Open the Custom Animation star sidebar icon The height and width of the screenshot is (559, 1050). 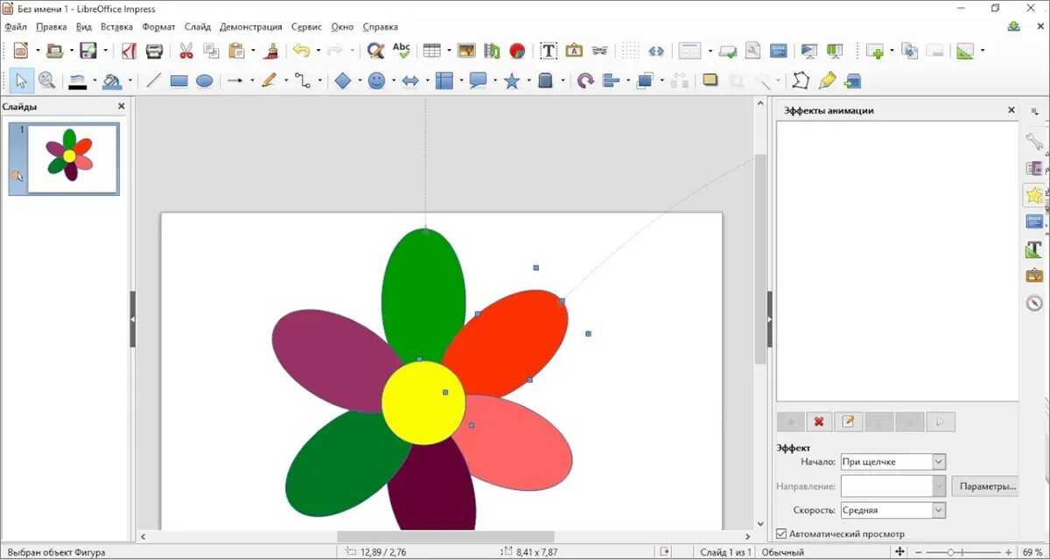pos(1035,195)
